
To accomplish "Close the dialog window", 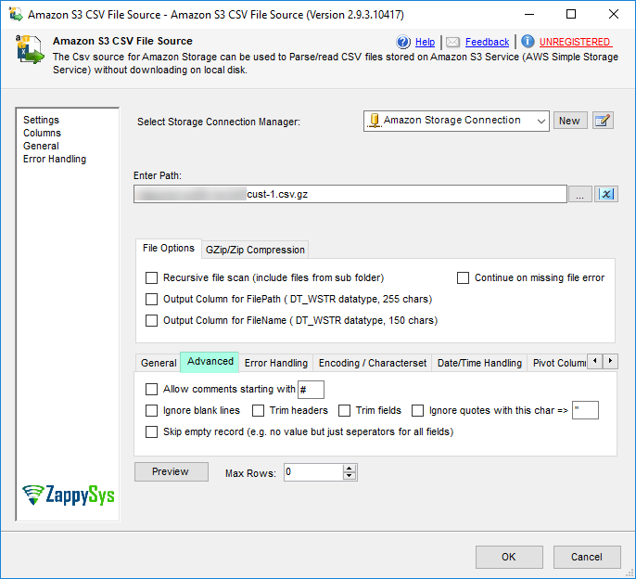I will coord(614,14).
